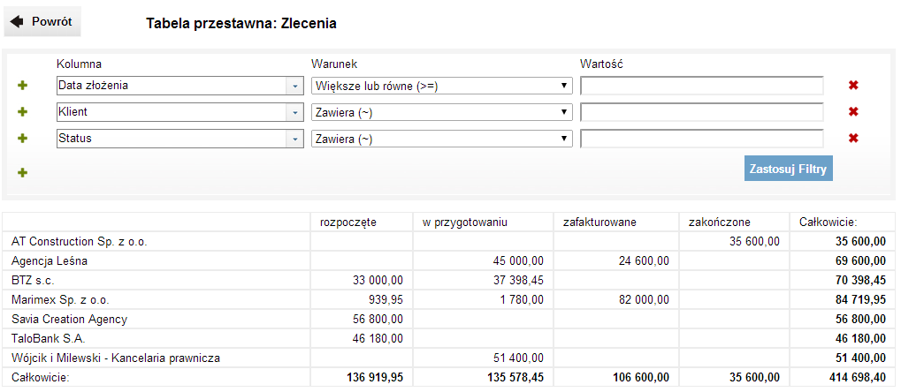This screenshot has width=901, height=392.
Task: Select the Marimex Sp. z o.o. row label
Action: tap(60, 299)
